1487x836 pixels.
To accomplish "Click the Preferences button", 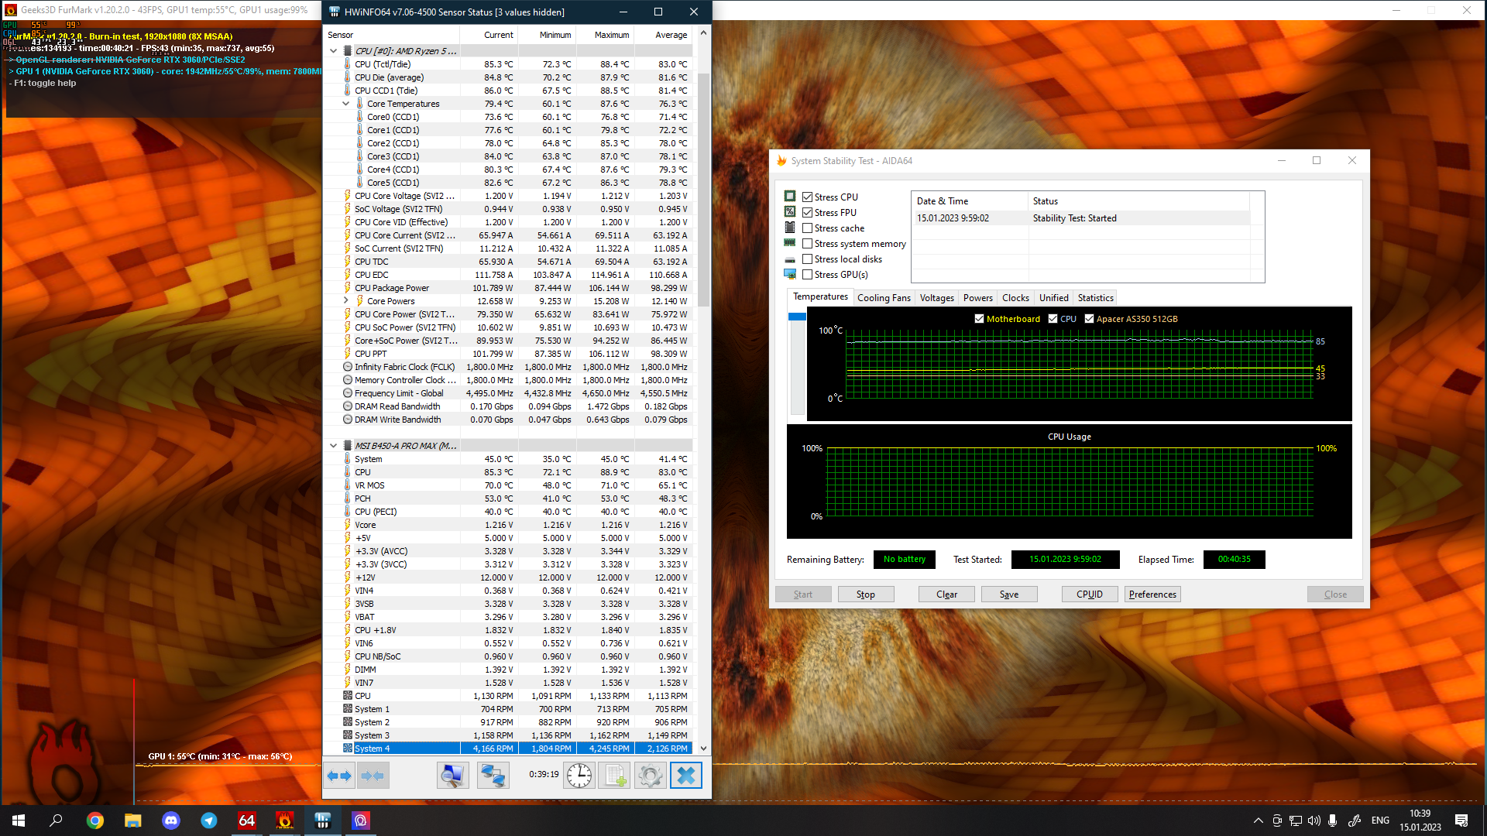I will (1152, 594).
